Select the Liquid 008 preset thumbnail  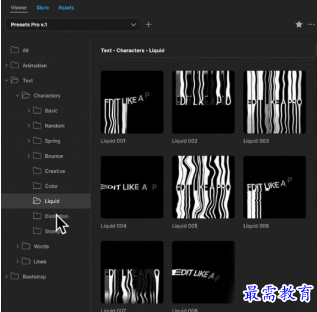point(203,272)
